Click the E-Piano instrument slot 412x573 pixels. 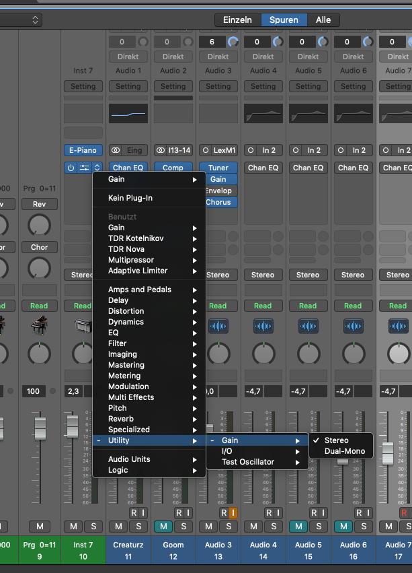(83, 150)
